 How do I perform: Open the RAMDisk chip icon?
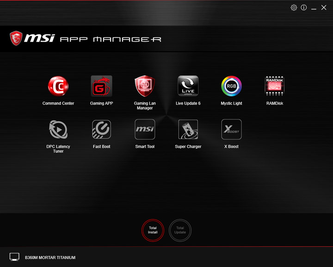[x=275, y=86]
